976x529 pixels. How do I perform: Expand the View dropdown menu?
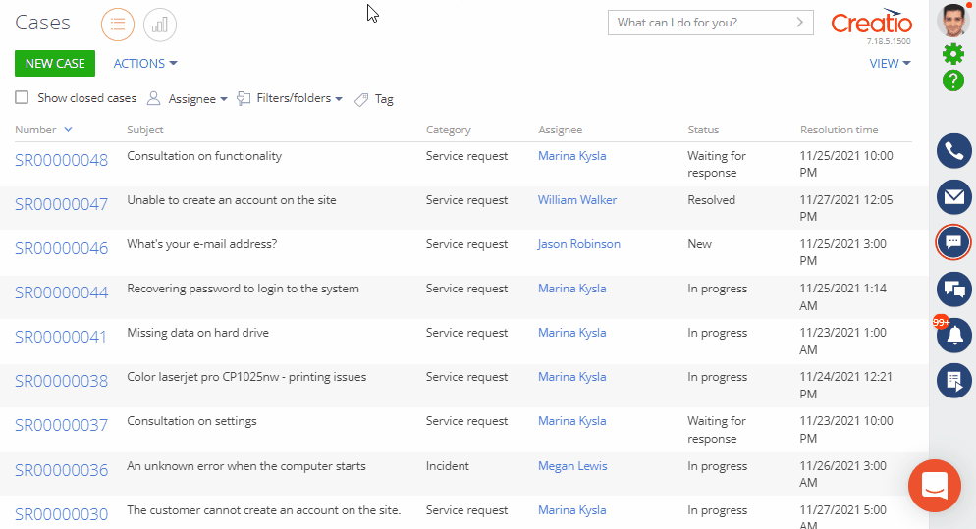pyautogui.click(x=890, y=64)
